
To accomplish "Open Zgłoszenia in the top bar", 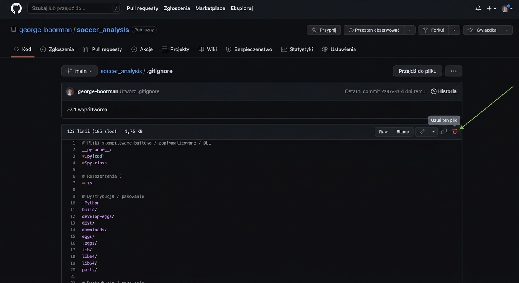I will tap(177, 8).
